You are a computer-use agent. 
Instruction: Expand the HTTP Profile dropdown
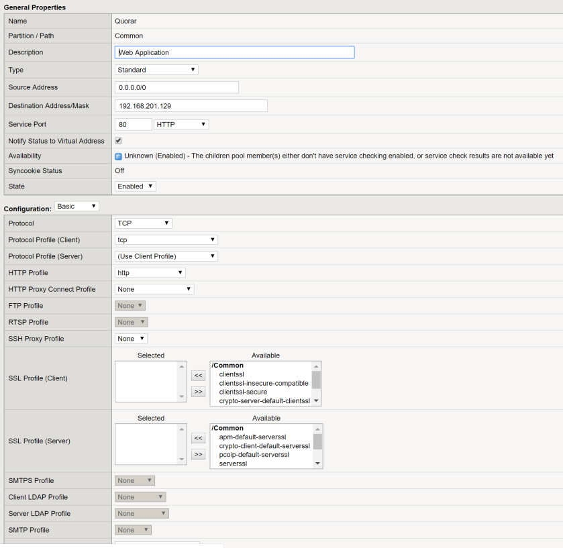pyautogui.click(x=150, y=273)
